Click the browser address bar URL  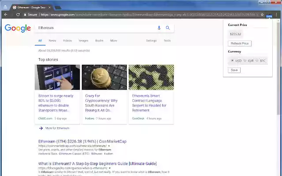point(149,15)
